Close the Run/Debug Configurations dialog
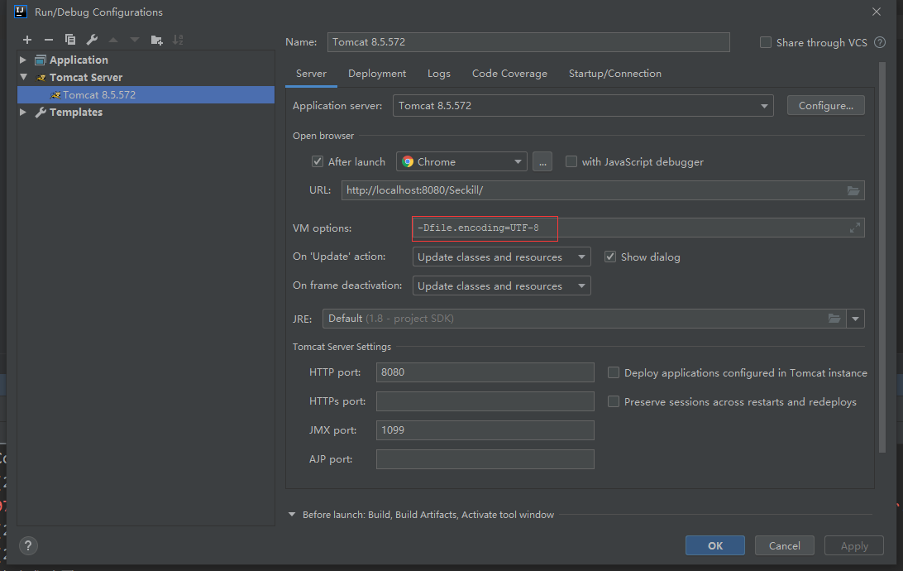903x571 pixels. pyautogui.click(x=877, y=12)
